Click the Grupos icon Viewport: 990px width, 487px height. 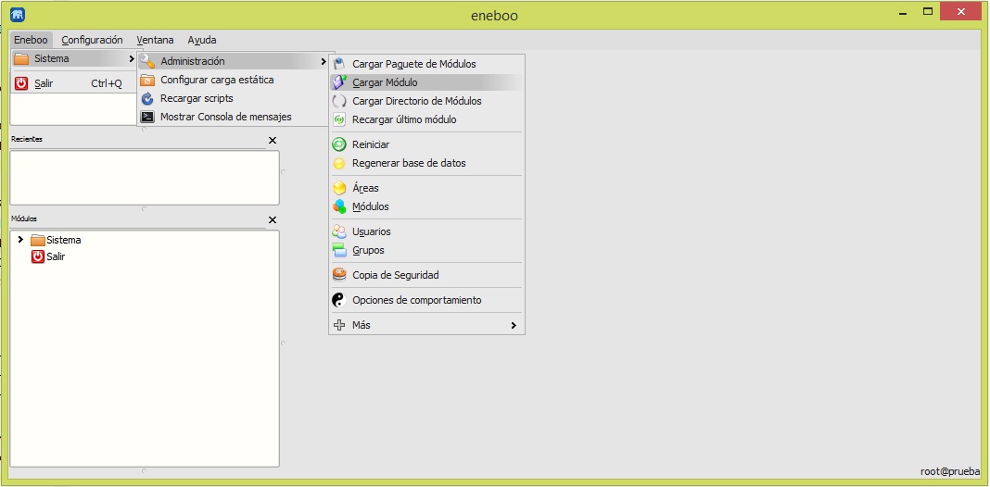point(339,250)
